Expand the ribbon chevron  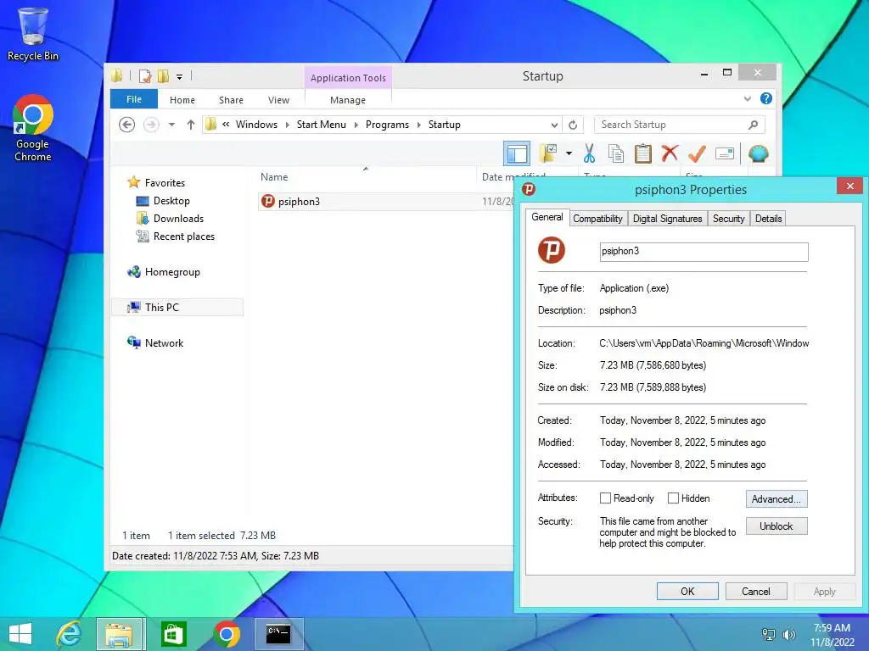747,99
